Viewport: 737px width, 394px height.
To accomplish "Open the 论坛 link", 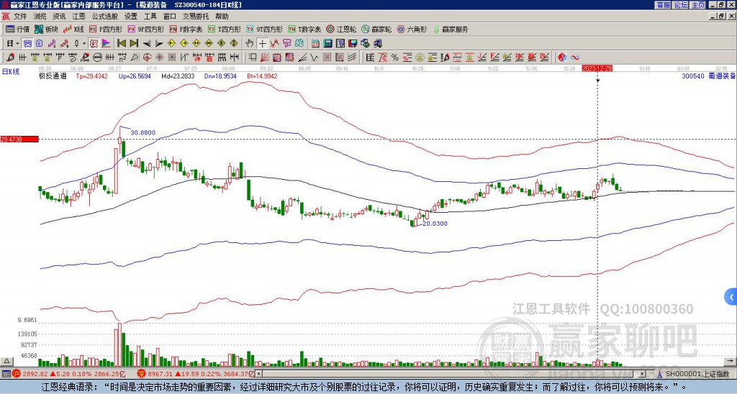I will click(681, 4).
